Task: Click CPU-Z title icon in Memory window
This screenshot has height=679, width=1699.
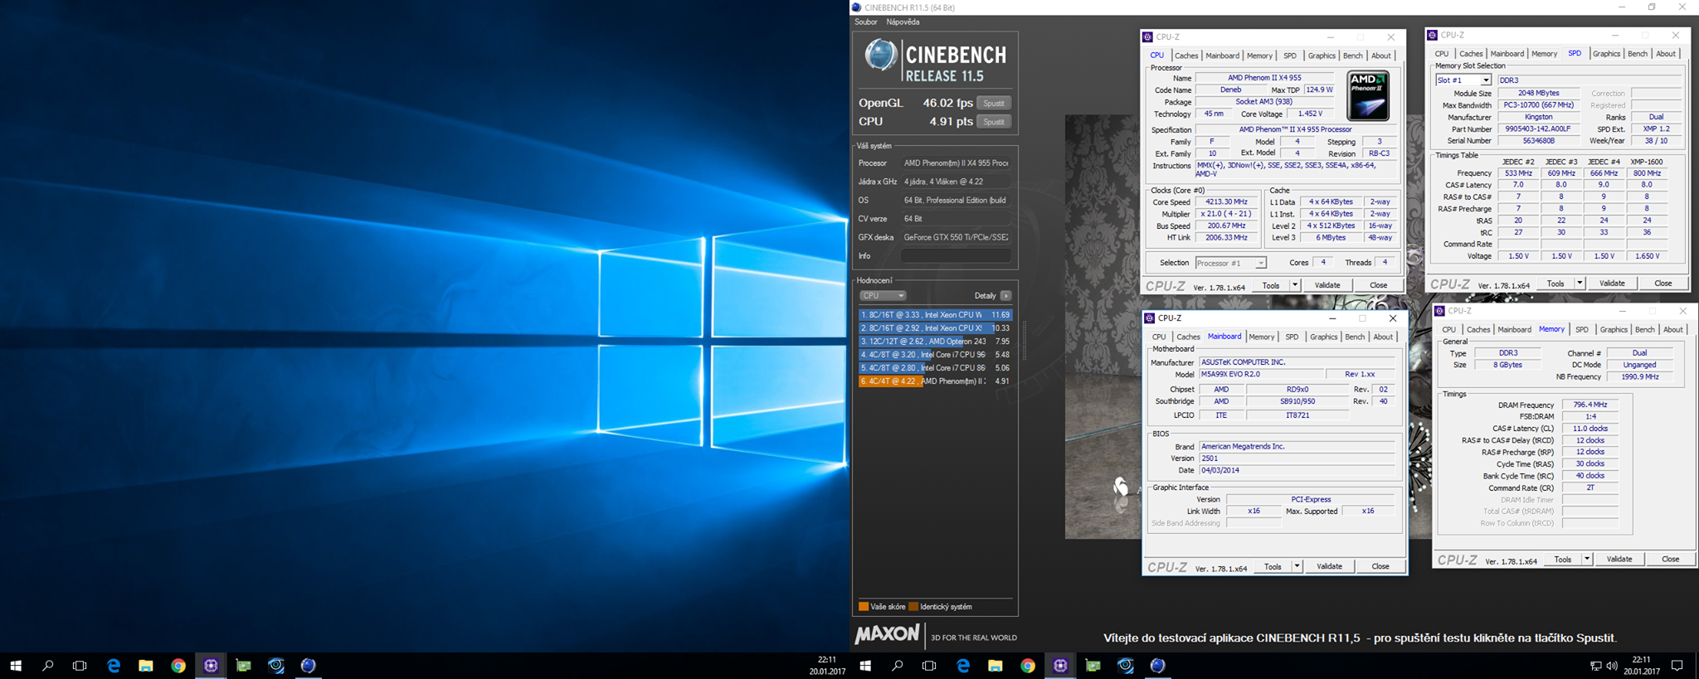Action: 1439,311
